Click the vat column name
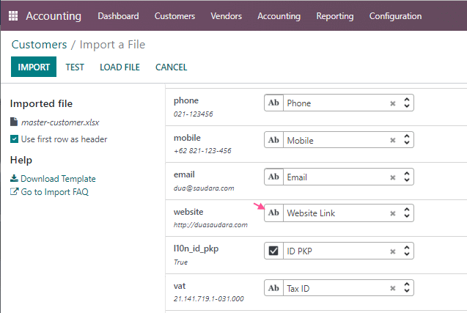467x313 pixels. point(180,286)
